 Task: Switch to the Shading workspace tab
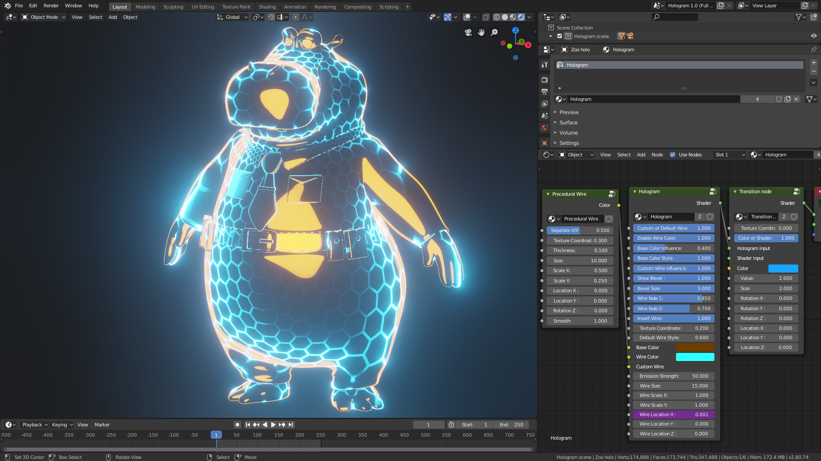(x=267, y=6)
